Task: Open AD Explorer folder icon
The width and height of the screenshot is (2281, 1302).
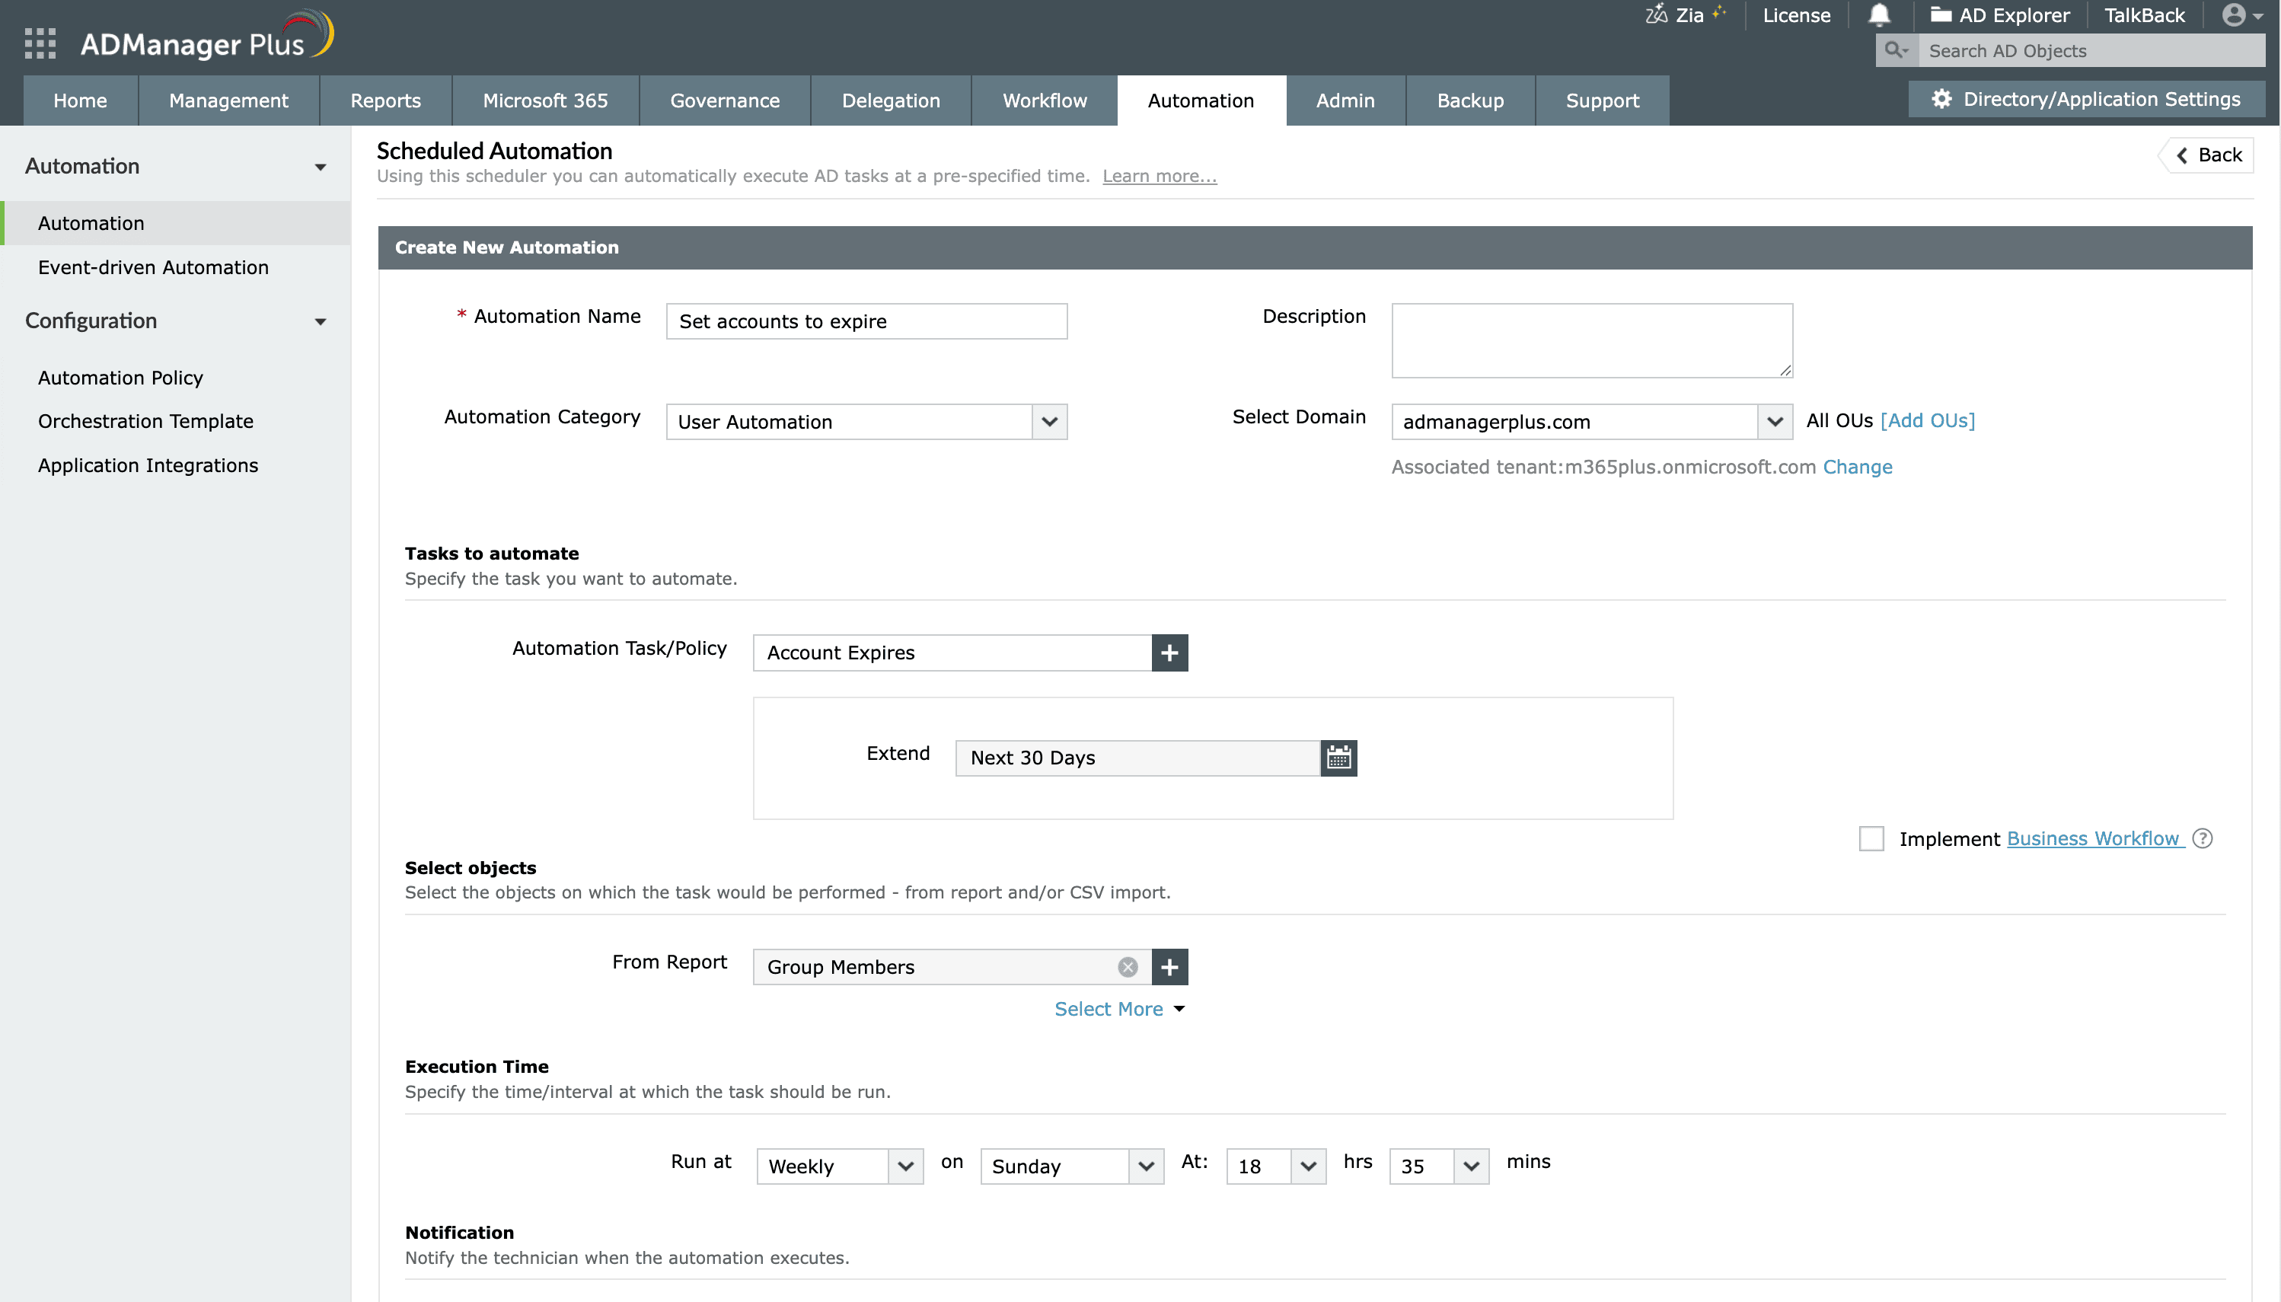Action: 1939,14
